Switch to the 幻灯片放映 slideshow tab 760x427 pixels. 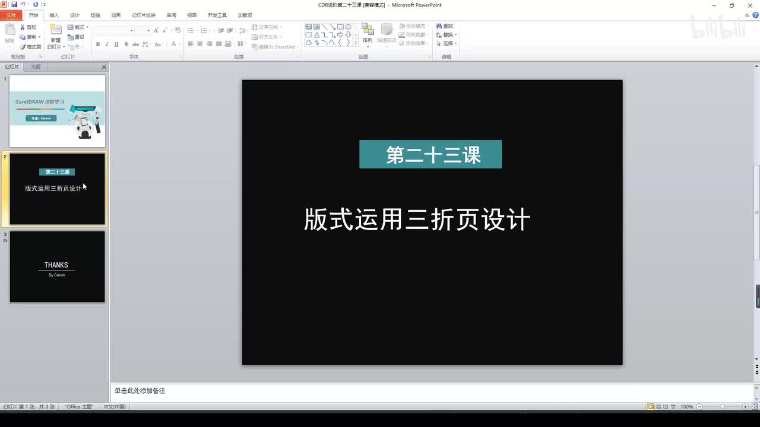pyautogui.click(x=143, y=15)
